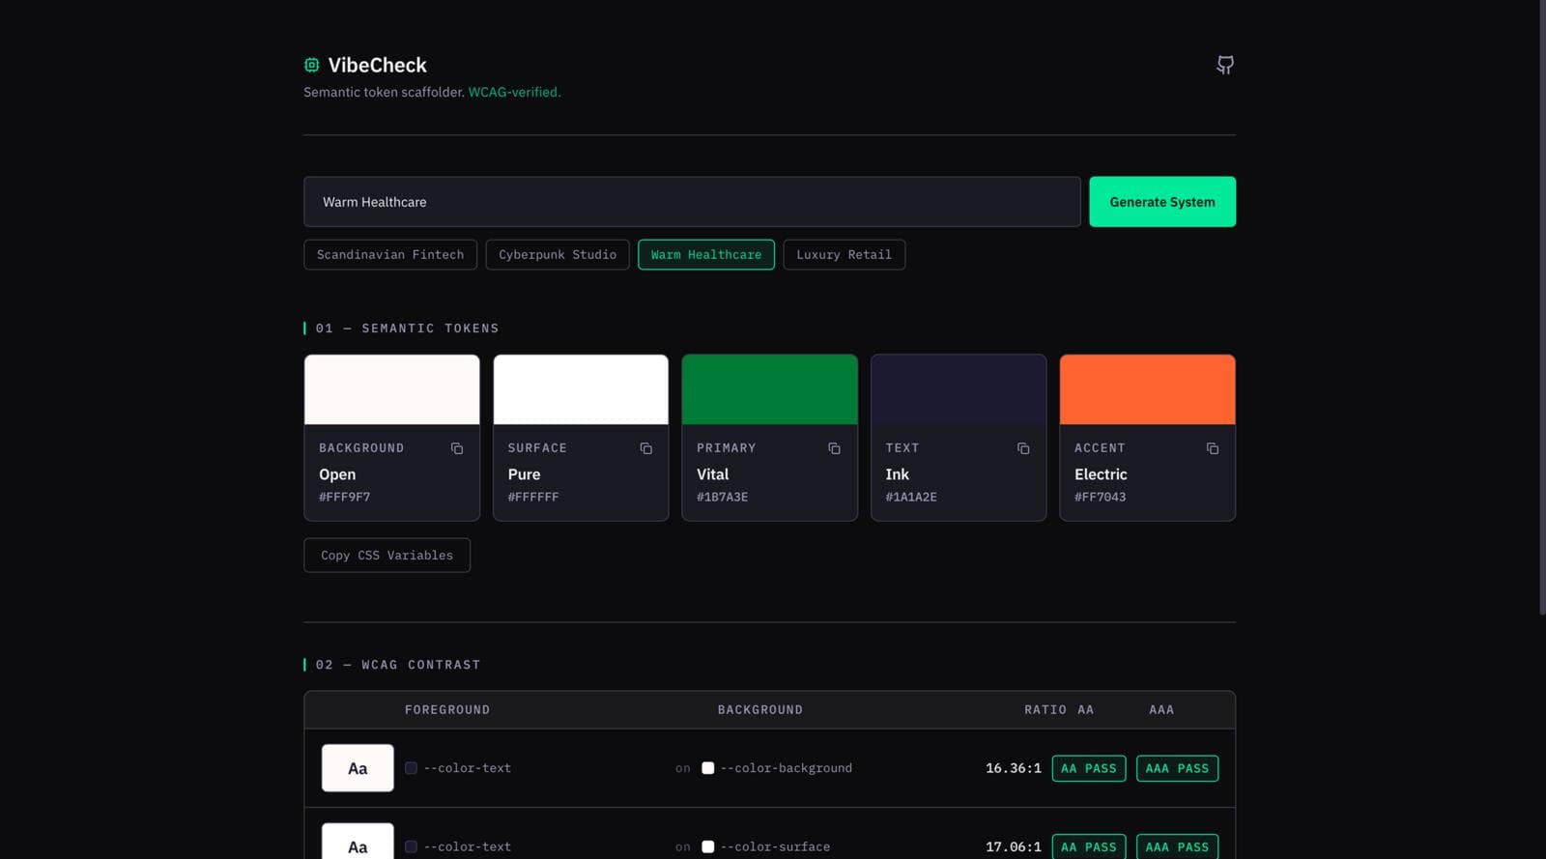This screenshot has width=1546, height=859.
Task: Select the Cyberpunk Studio preset
Action: click(x=558, y=254)
